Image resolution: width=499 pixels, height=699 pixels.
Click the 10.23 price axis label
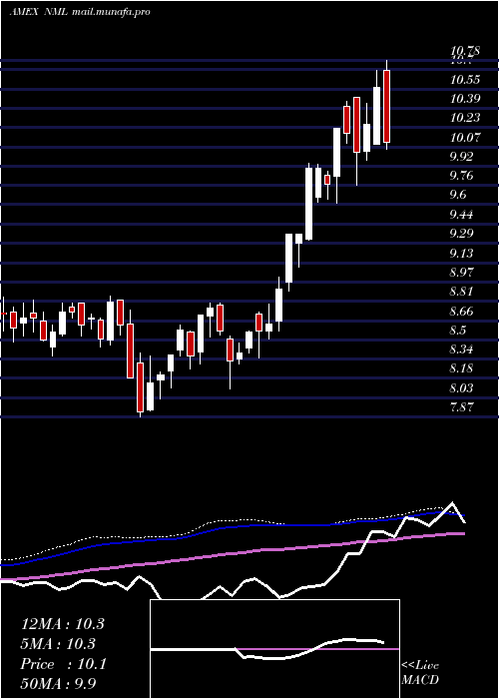coord(465,118)
